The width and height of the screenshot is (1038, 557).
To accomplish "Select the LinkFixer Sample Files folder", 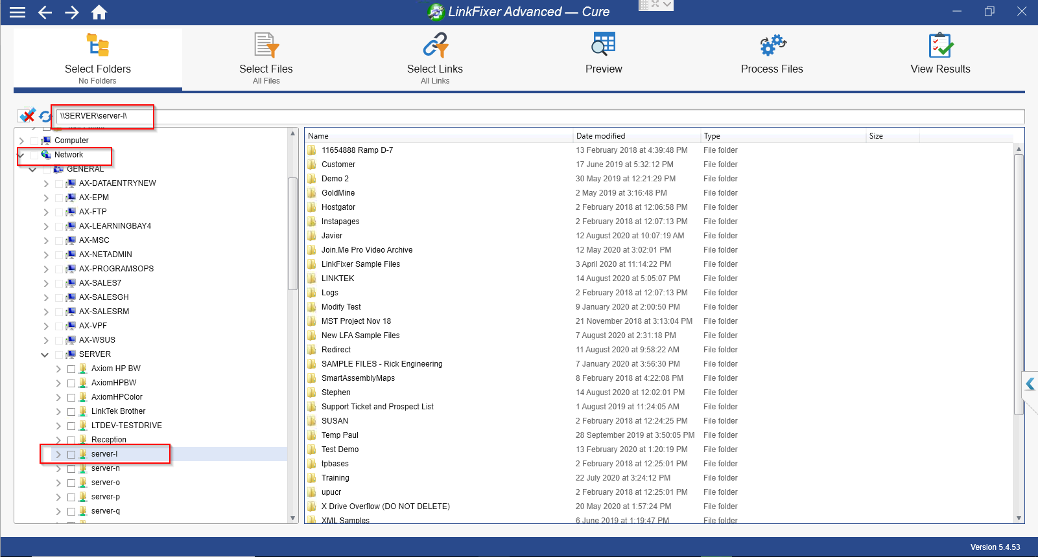I will (x=360, y=264).
